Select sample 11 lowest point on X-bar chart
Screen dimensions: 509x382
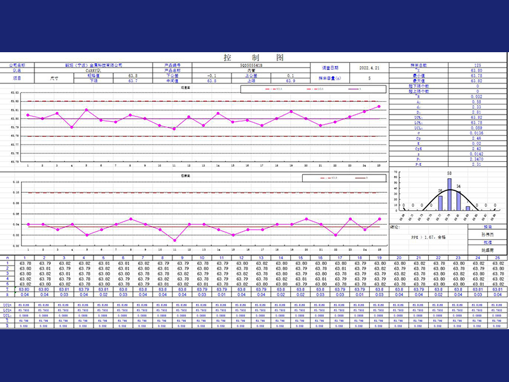(174, 129)
